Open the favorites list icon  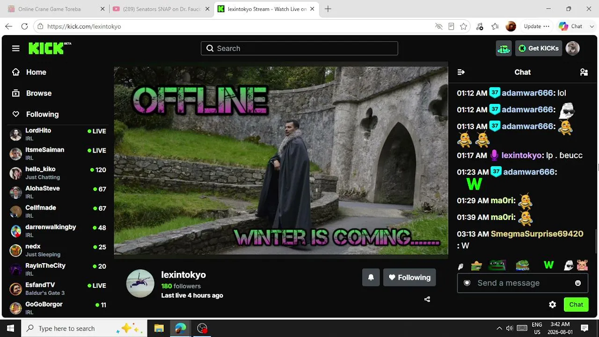point(495,26)
